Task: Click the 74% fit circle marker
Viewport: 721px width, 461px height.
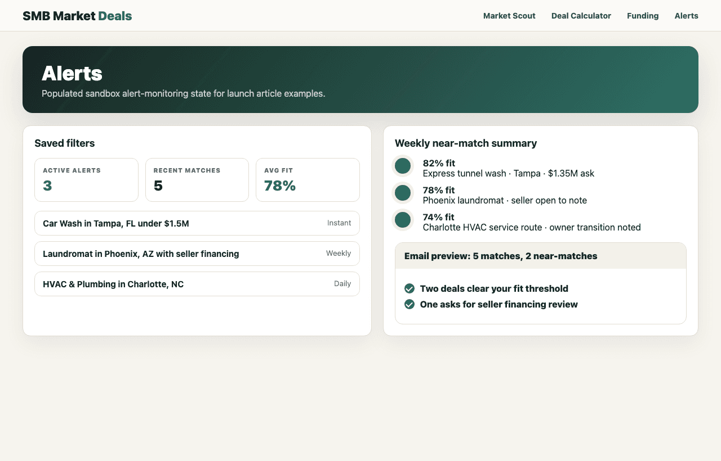Action: tap(403, 220)
